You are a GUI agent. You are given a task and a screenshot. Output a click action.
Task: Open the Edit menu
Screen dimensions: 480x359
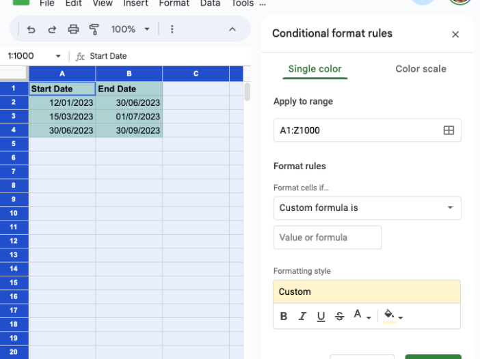coord(73,3)
